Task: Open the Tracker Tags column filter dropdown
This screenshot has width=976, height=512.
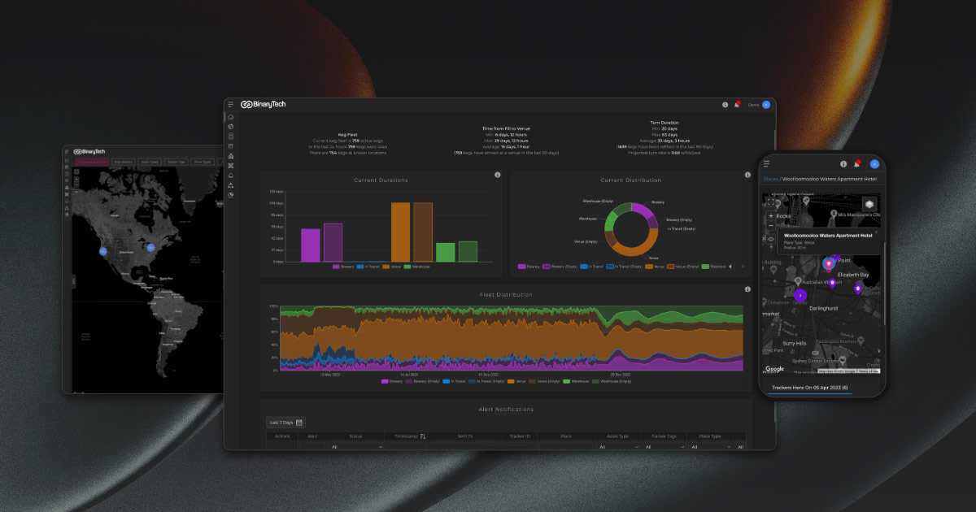Action: click(664, 446)
